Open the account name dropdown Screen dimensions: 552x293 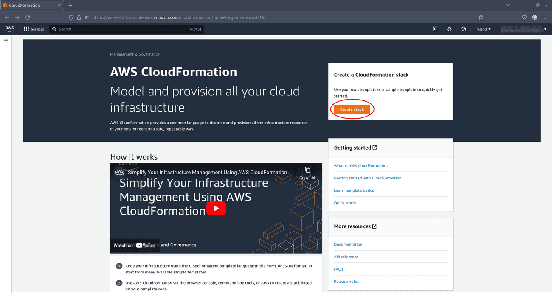tap(523, 29)
